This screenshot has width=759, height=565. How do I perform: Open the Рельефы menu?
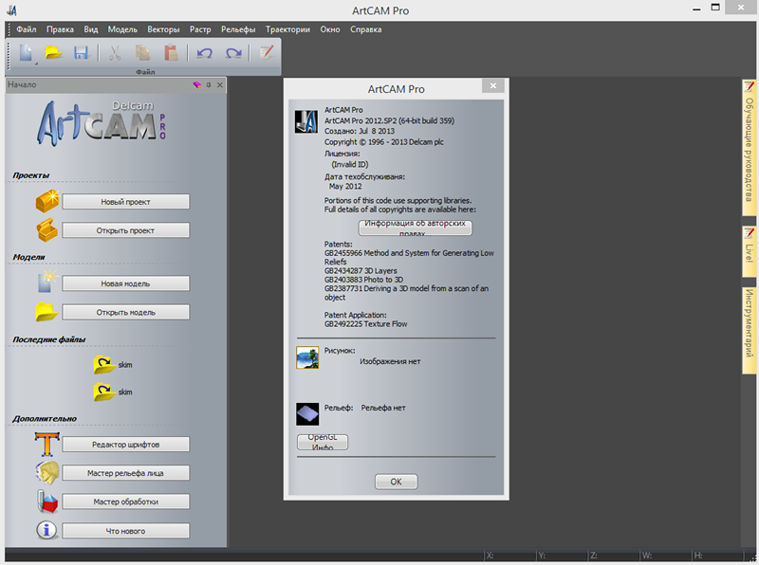click(x=238, y=29)
